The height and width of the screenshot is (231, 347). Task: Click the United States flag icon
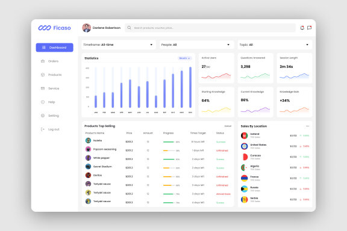click(245, 146)
